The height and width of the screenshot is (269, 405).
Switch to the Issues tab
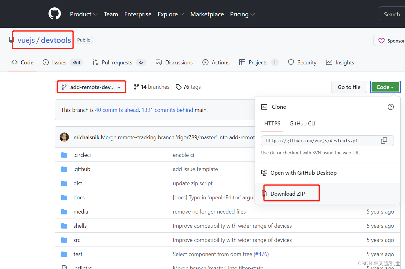click(58, 62)
